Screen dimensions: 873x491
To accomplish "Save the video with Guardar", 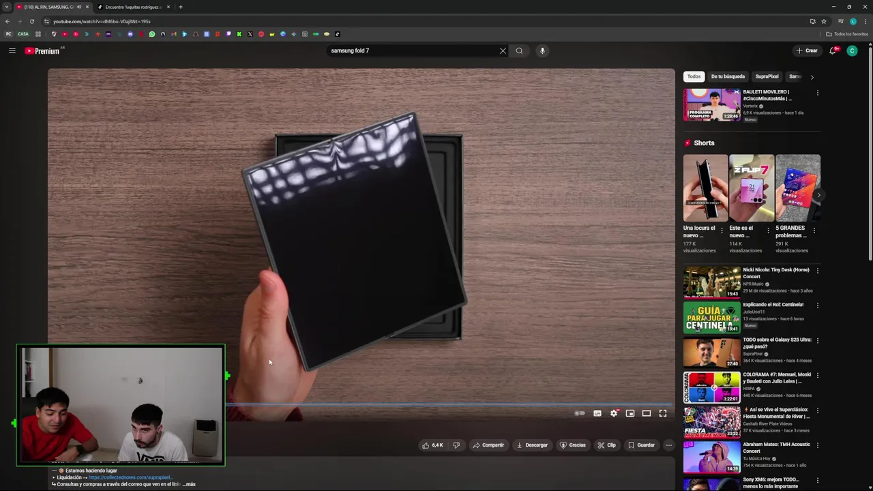I will [x=641, y=445].
